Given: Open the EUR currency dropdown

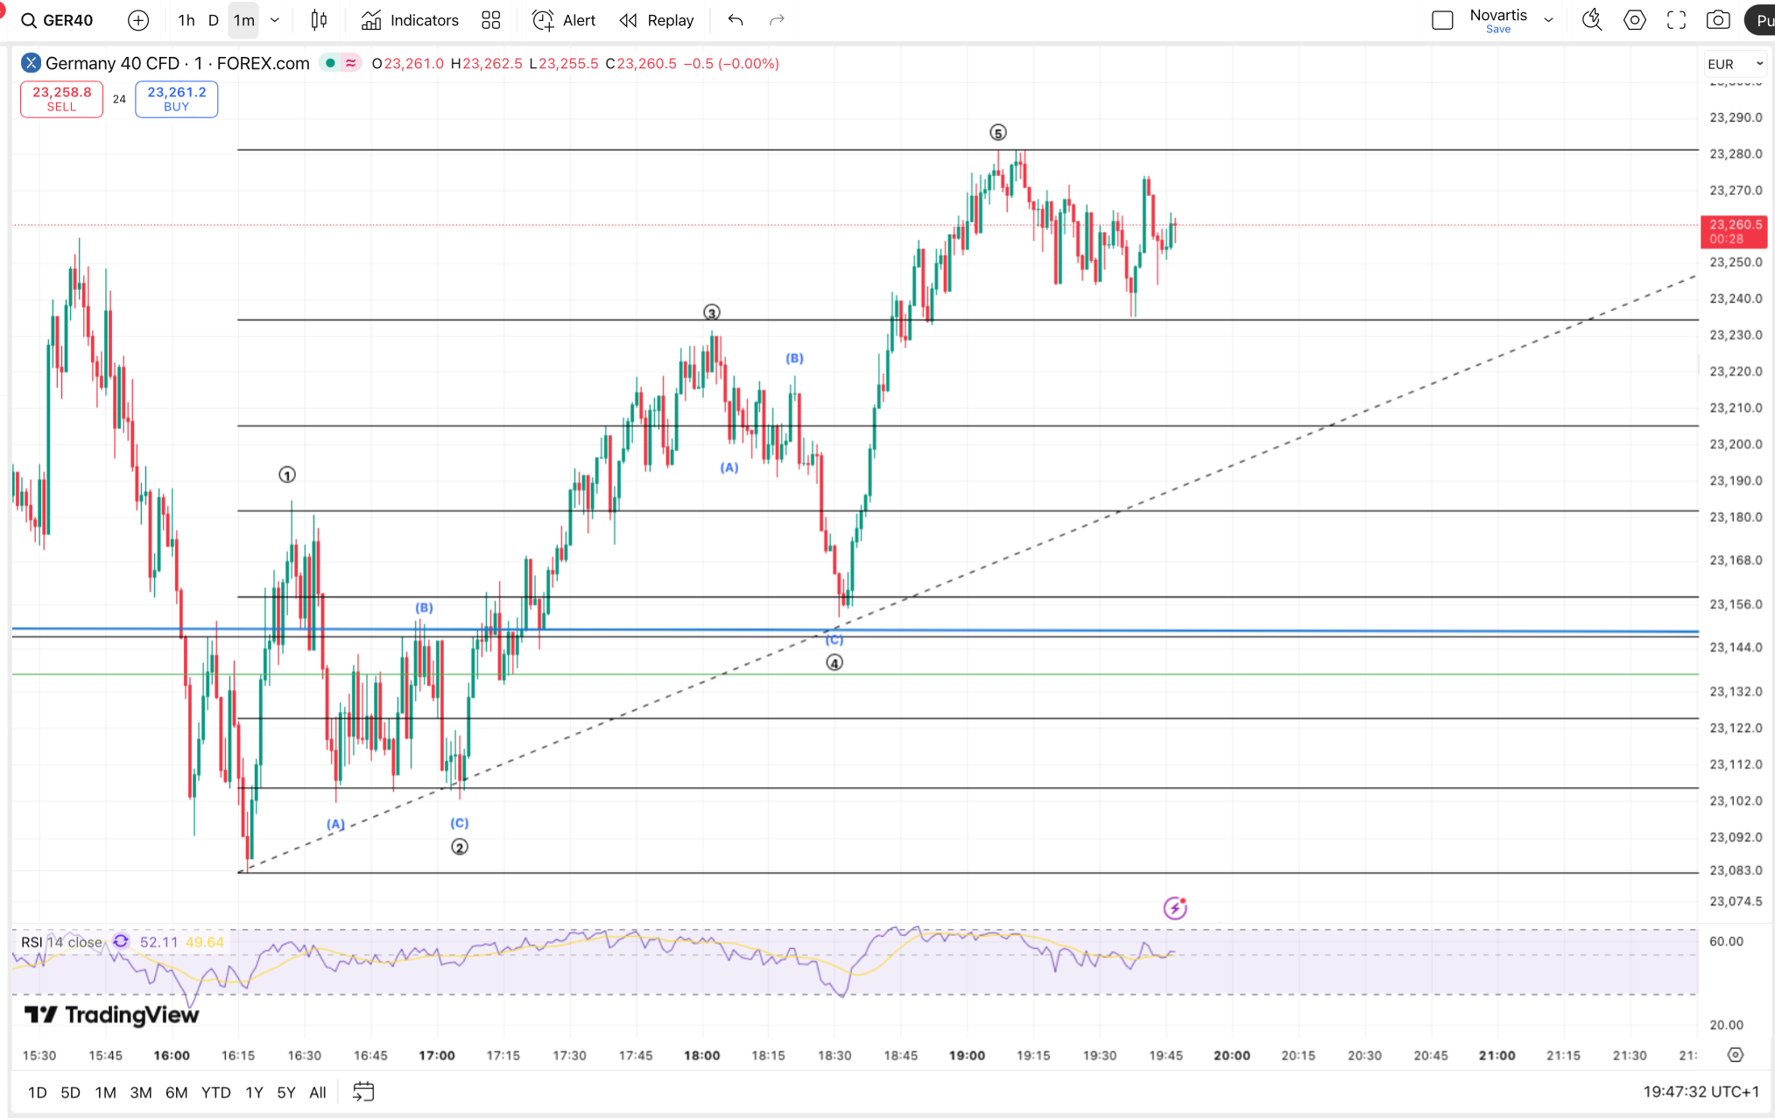Looking at the screenshot, I should click(1734, 64).
